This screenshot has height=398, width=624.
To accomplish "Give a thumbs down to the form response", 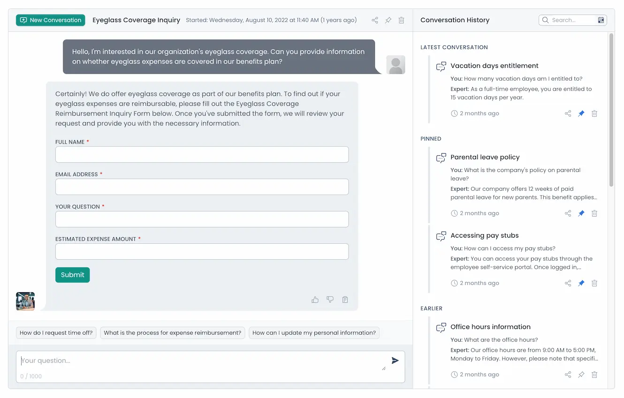I will [x=330, y=299].
